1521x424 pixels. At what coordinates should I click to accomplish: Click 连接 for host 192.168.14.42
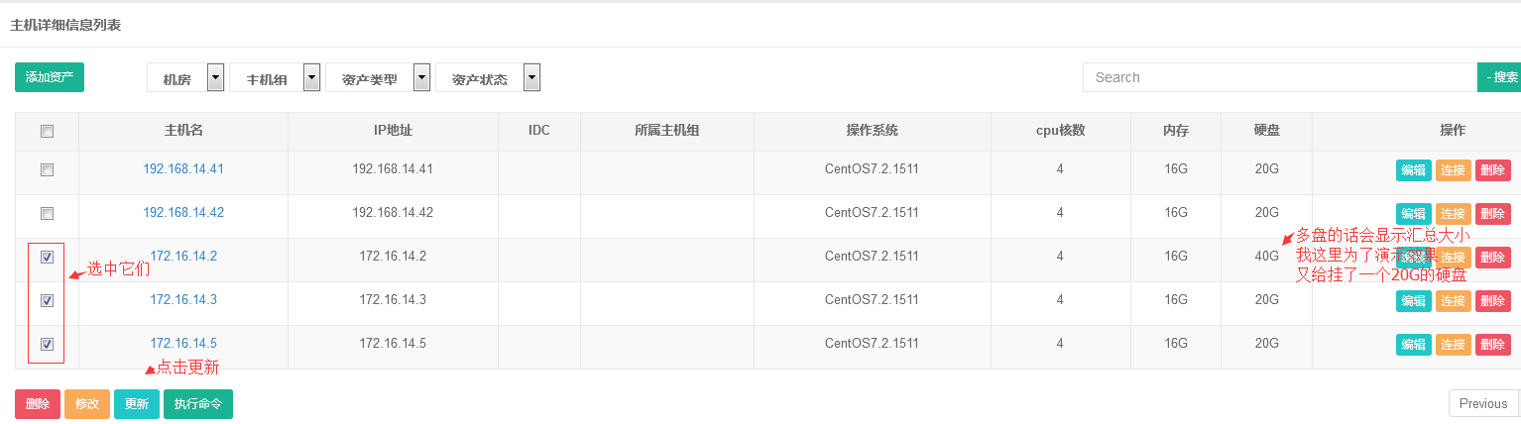[x=1453, y=214]
